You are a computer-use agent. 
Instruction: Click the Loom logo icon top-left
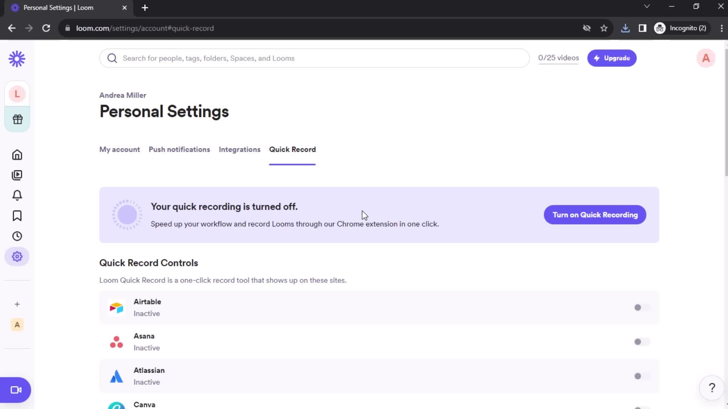click(17, 58)
